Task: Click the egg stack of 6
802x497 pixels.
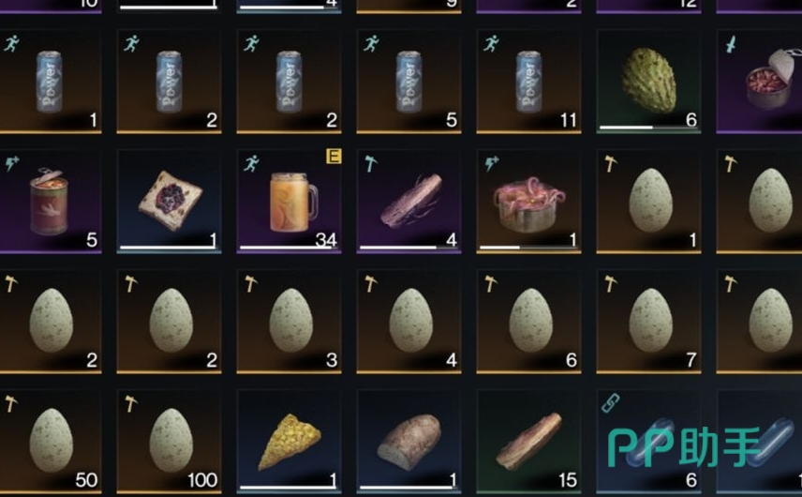Action: coord(528,322)
